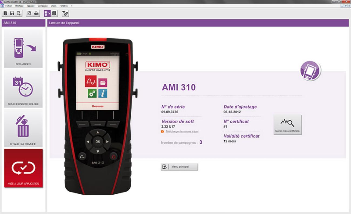Open the Fichier menu
Viewport: 351px width, 214px height.
pos(9,6)
